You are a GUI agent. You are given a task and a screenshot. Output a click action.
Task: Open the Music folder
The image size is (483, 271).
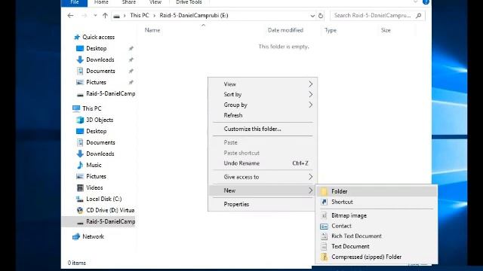tap(94, 165)
